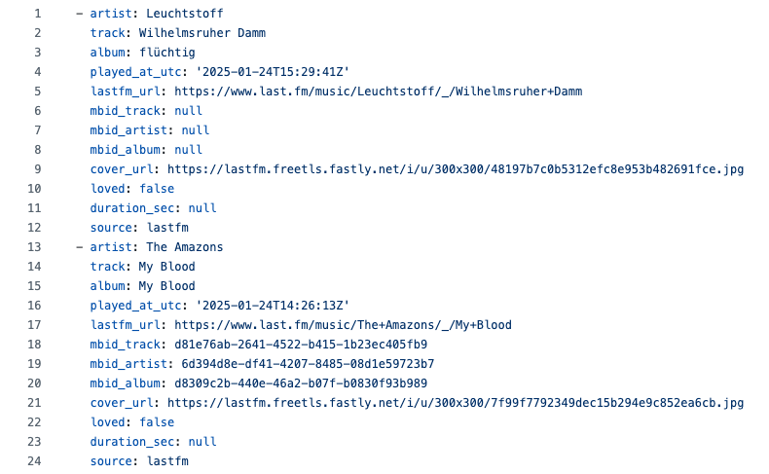Click the mbid_album value starting d8309c2b
This screenshot has width=769, height=474.
(301, 383)
